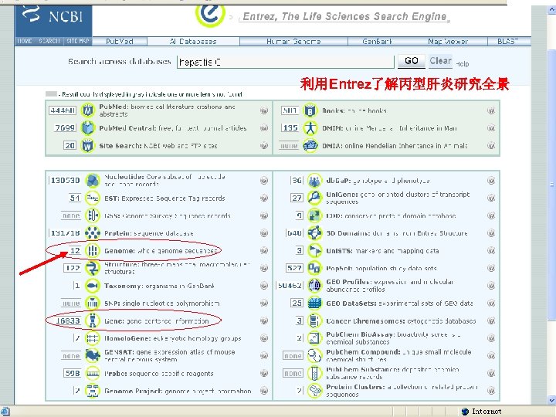Open the CDD database icon
This screenshot has width=556, height=417.
pos(314,215)
